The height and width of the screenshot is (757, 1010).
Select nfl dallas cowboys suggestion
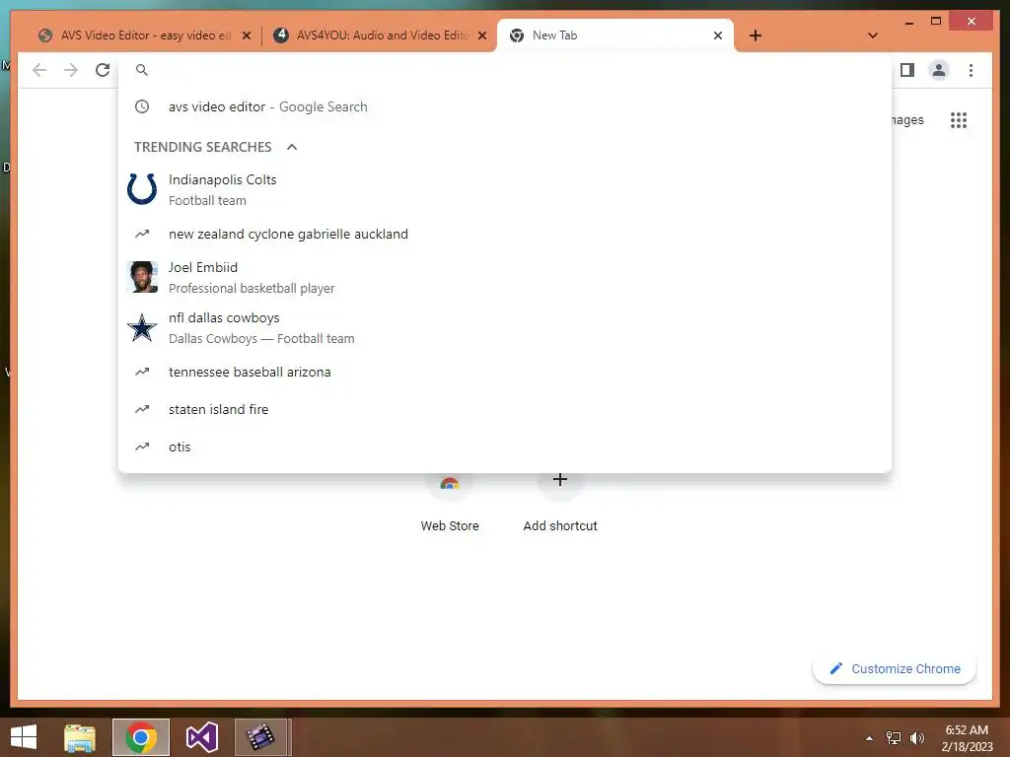click(505, 327)
